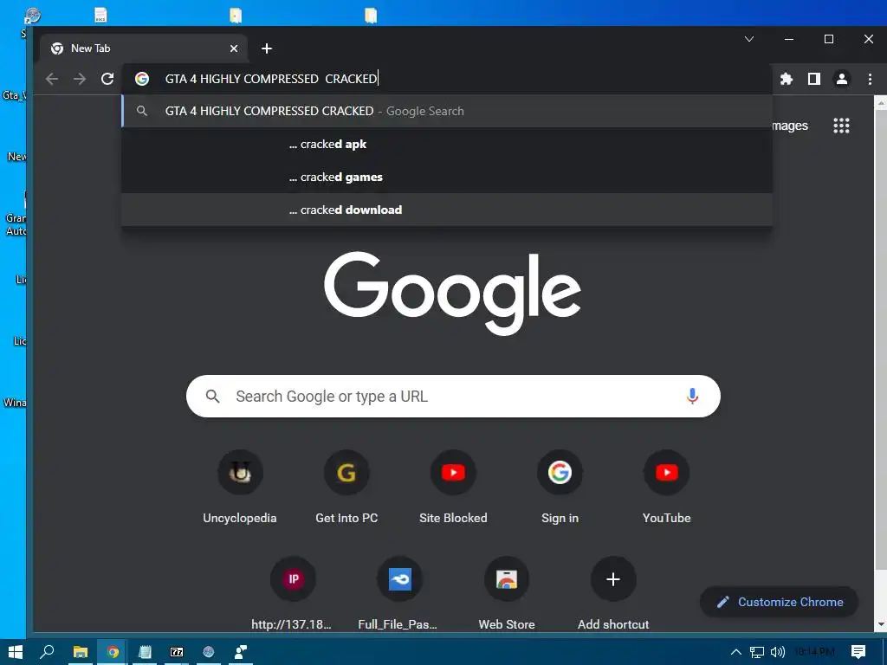Screen dimensions: 887x665
Task: Click in the address bar text
Action: point(271,79)
